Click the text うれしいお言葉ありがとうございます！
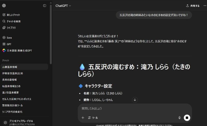This screenshot has width=207, height=126. 98,36
